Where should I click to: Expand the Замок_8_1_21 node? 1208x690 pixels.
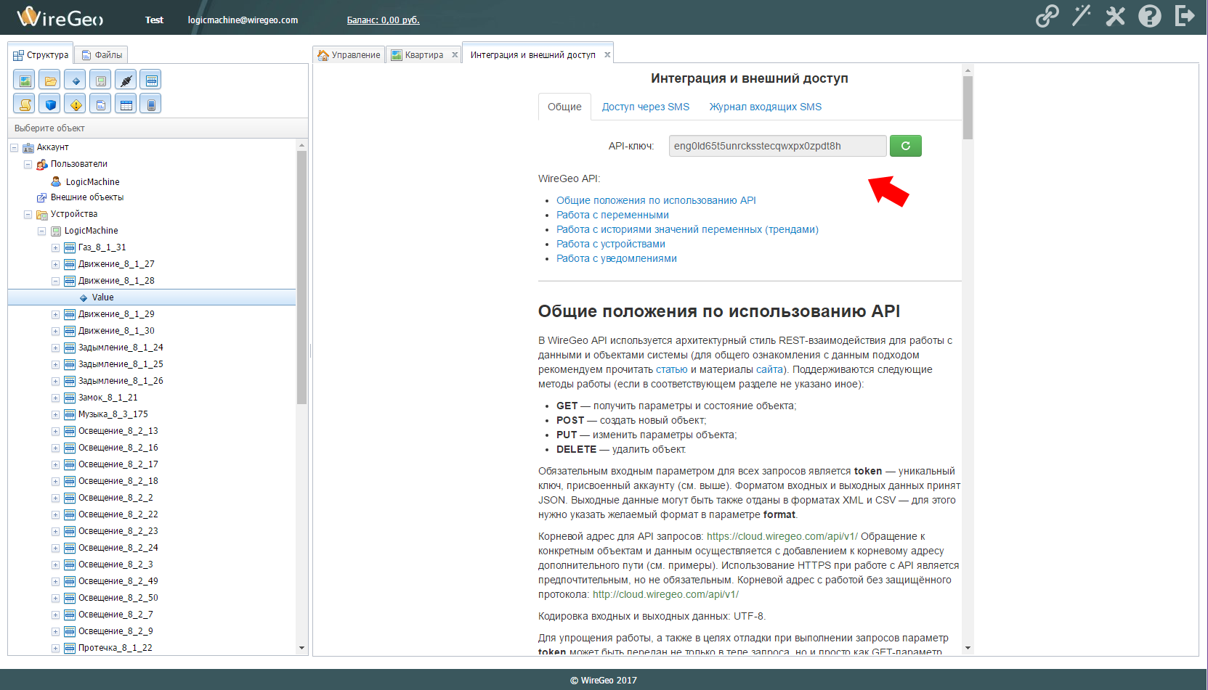pos(55,398)
